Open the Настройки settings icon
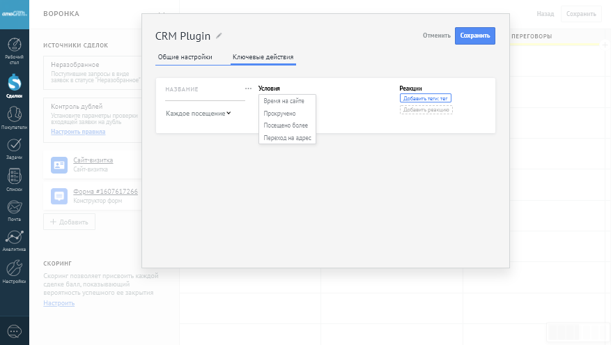This screenshot has height=345, width=611. (x=14, y=270)
